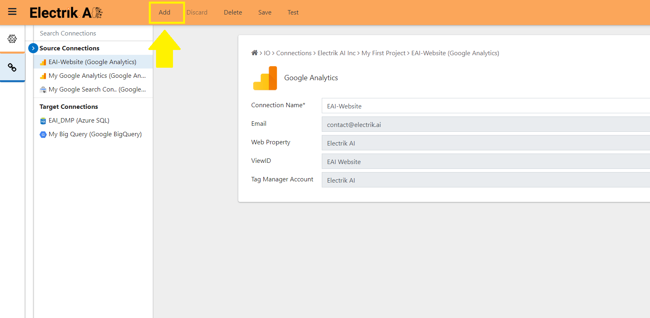Select My Google Analytics connection

pyautogui.click(x=97, y=76)
